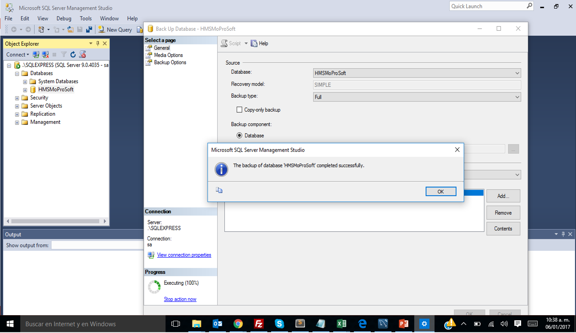Open MySQL Workbench from the taskbar

point(383,324)
